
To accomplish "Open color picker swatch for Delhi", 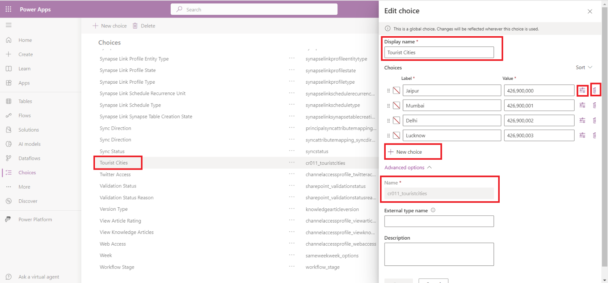I will pos(396,121).
